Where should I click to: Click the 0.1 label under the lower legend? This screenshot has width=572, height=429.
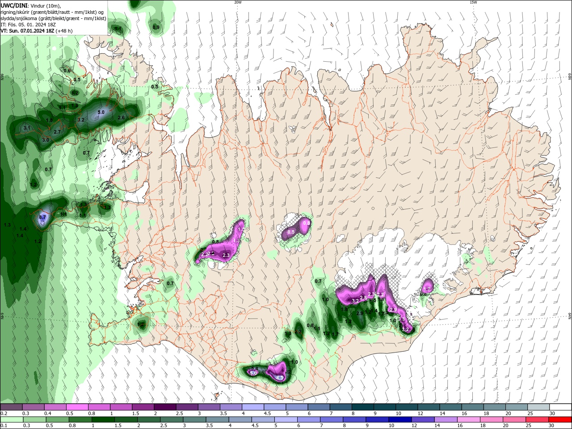coord(4,425)
